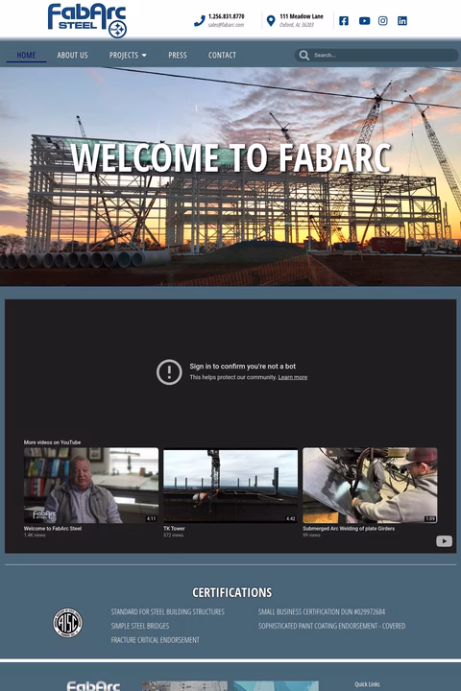
Task: Click the 111 Meadow Lane address
Action: click(x=302, y=16)
